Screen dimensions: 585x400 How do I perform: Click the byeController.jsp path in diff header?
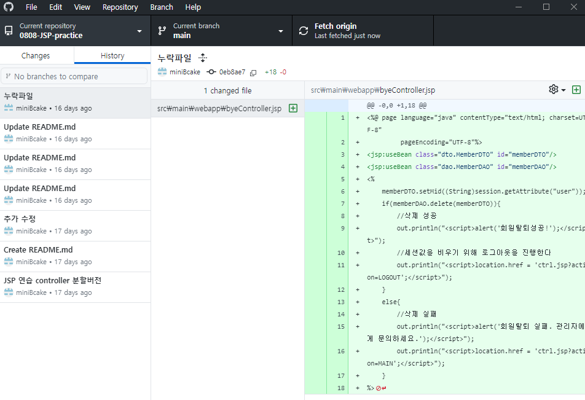[x=373, y=90]
